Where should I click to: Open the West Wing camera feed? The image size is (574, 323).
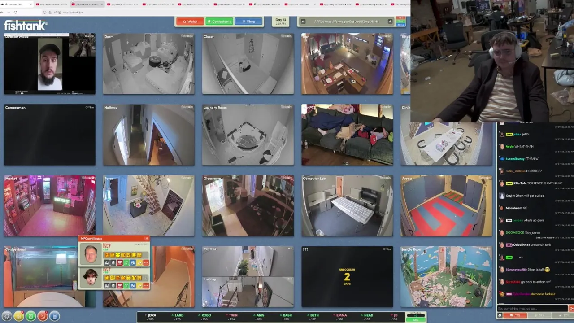coord(248,261)
